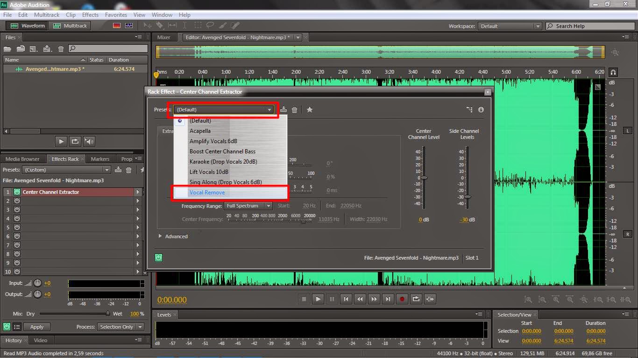Open the Favorites menu

[116, 15]
